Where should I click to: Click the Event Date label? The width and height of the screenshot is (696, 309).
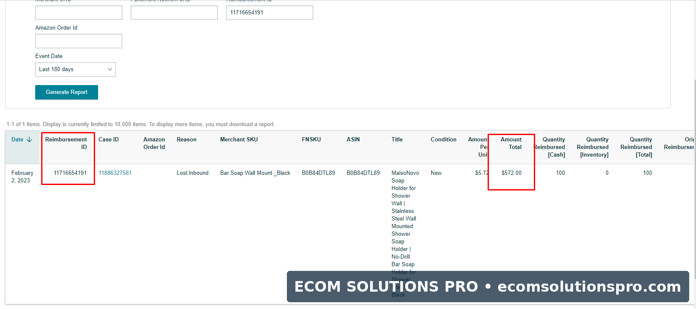click(x=49, y=56)
